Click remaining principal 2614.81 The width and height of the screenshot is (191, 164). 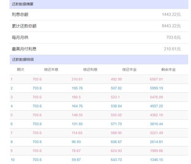click(x=156, y=142)
